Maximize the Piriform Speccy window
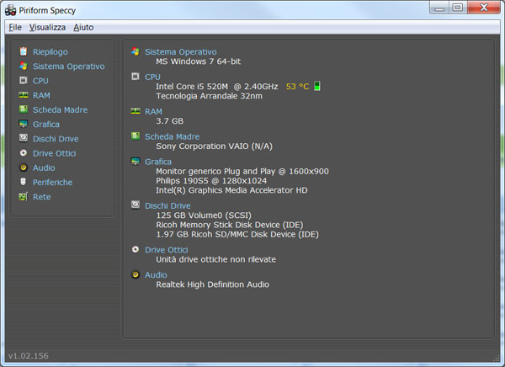This screenshot has height=367, width=505. click(x=458, y=8)
